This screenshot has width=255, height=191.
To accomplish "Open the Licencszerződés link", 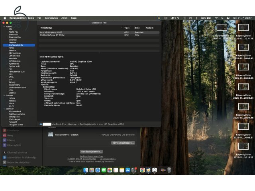I will pyautogui.click(x=108, y=159).
